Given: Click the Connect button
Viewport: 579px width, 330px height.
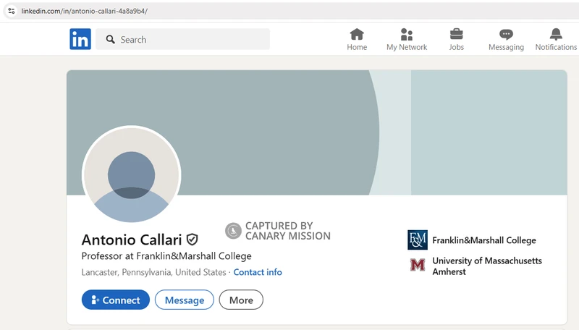Looking at the screenshot, I should (116, 300).
